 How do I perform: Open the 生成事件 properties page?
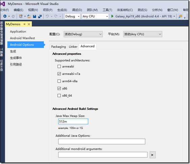(x=16, y=58)
